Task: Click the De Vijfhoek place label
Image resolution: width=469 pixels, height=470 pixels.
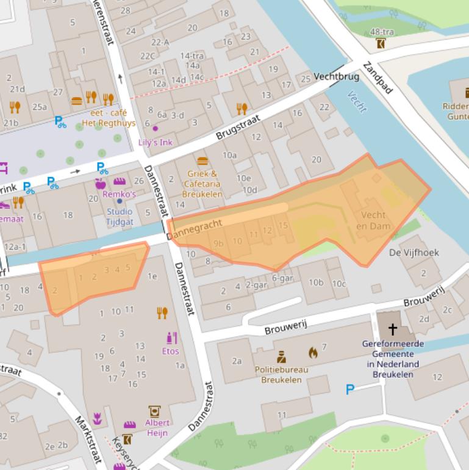Action: point(414,252)
